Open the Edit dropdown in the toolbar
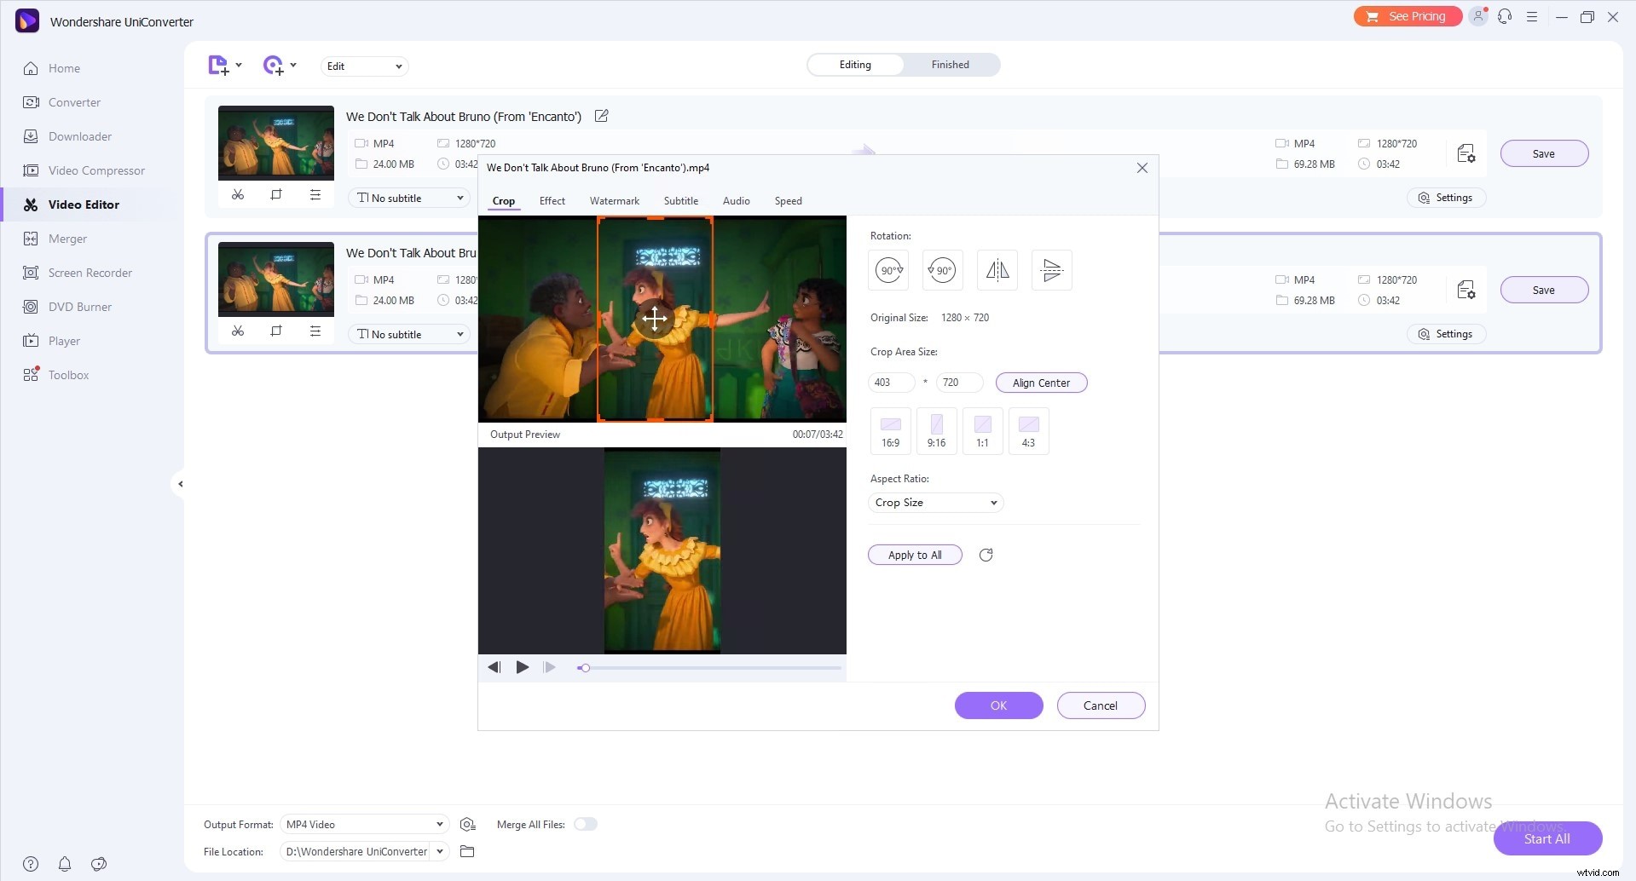Image resolution: width=1636 pixels, height=881 pixels. [364, 66]
